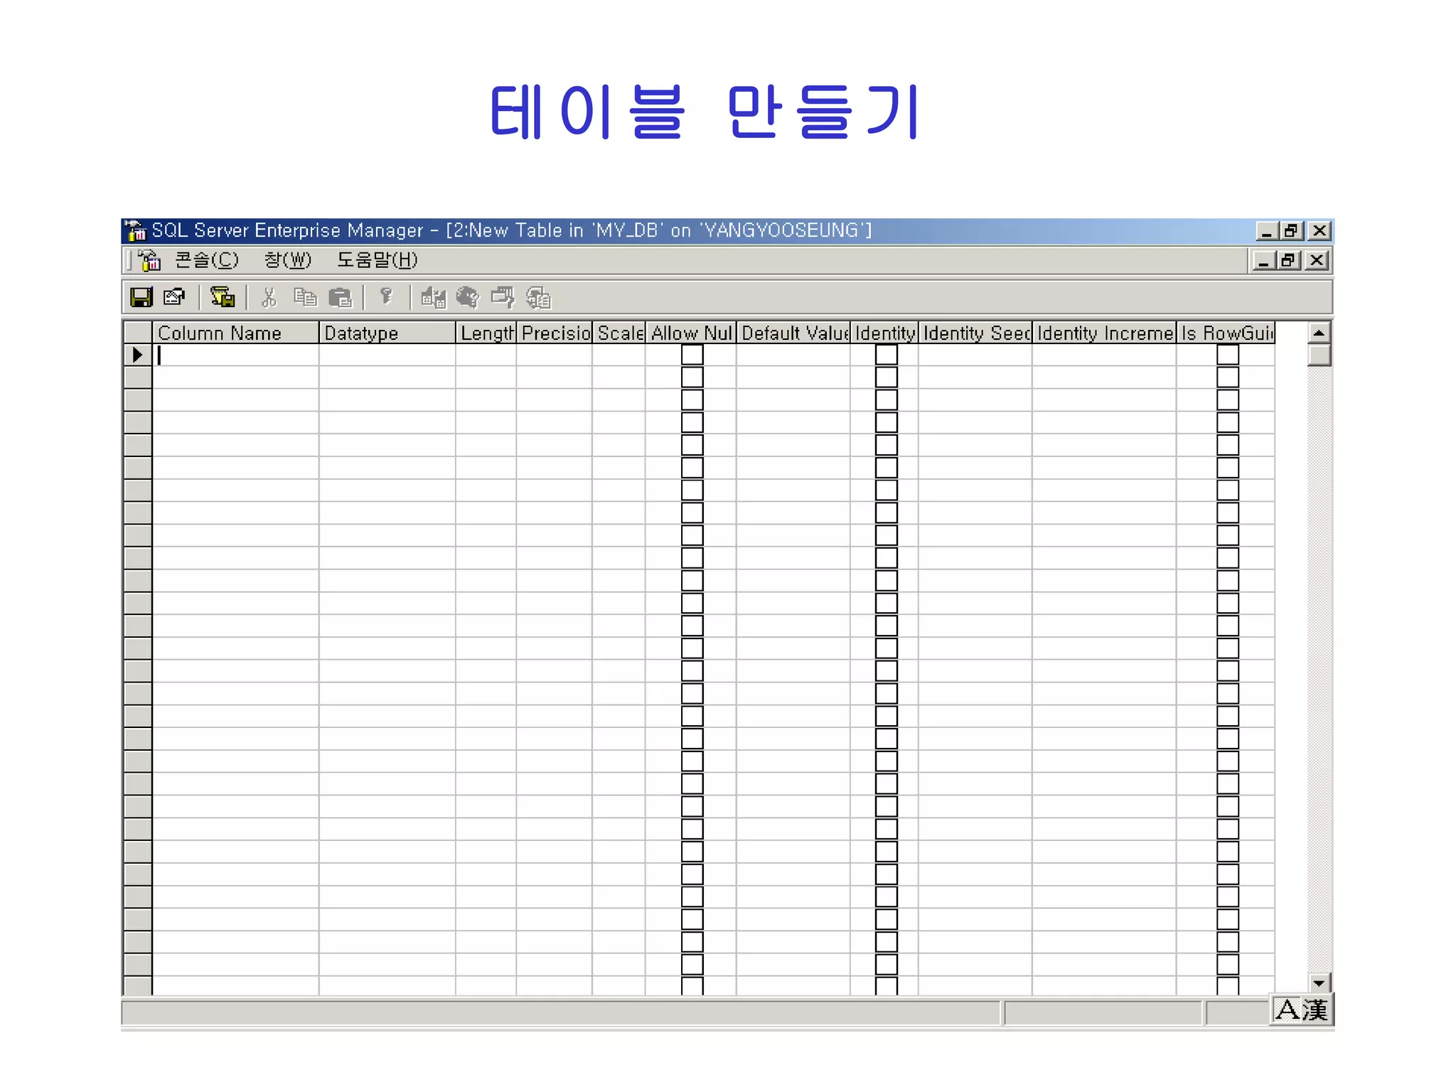Click the scrollbar down arrow
This screenshot has width=1456, height=1092.
(1319, 983)
